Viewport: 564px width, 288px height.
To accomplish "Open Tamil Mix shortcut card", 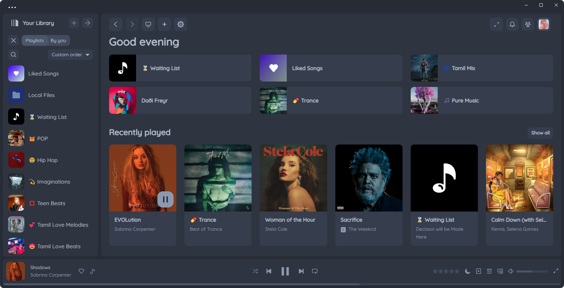I will pos(482,68).
